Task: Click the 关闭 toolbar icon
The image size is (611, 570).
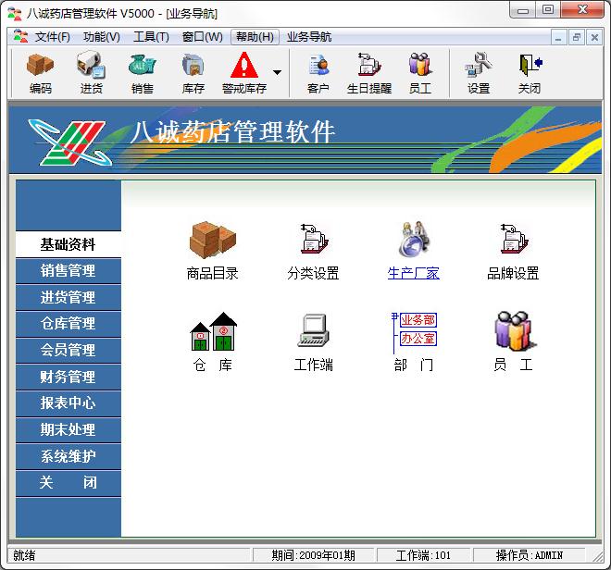Action: [530, 73]
